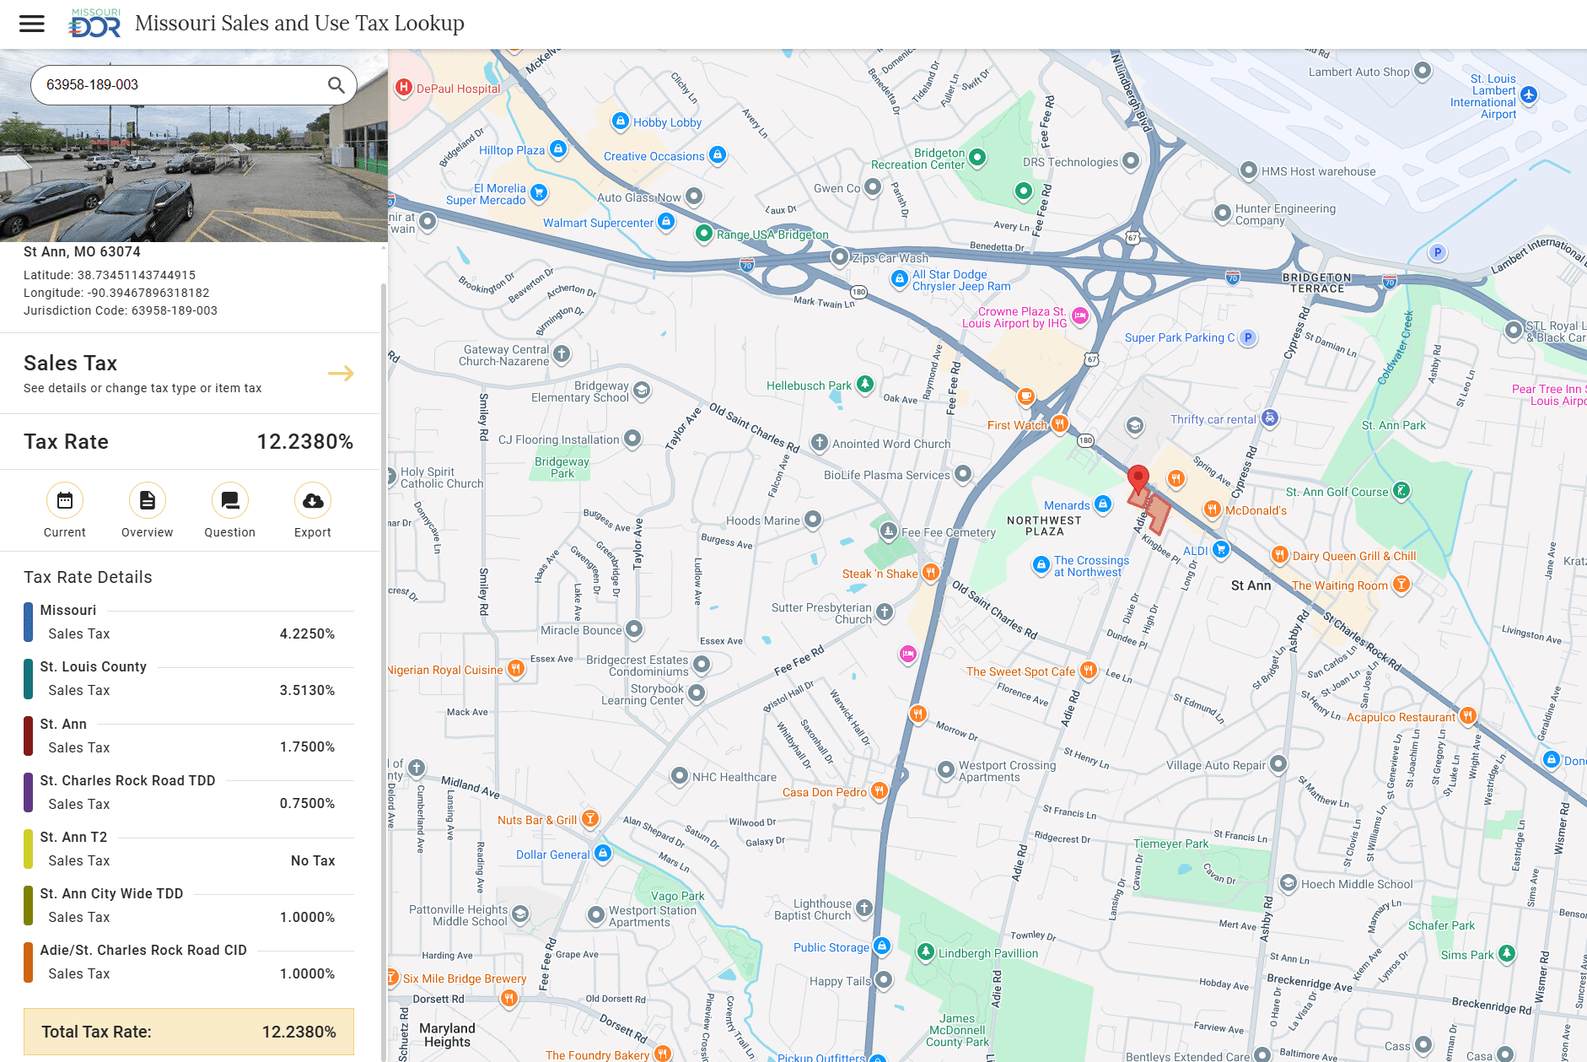The height and width of the screenshot is (1062, 1587).
Task: Click Adie/St. Charles Rock Road CID label
Action: [x=143, y=951]
